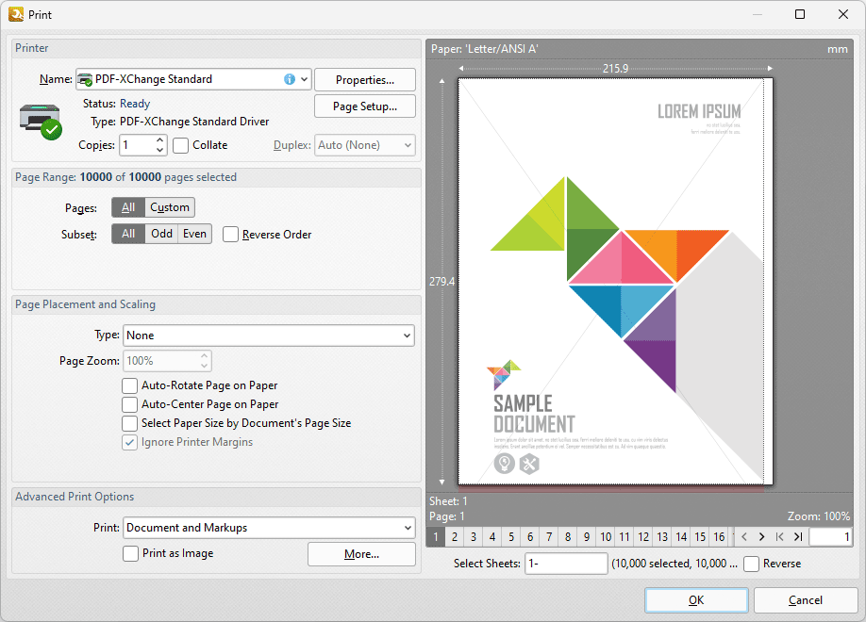Enable Select Paper Size by Document's Page Size
The width and height of the screenshot is (866, 622).
pyautogui.click(x=130, y=423)
